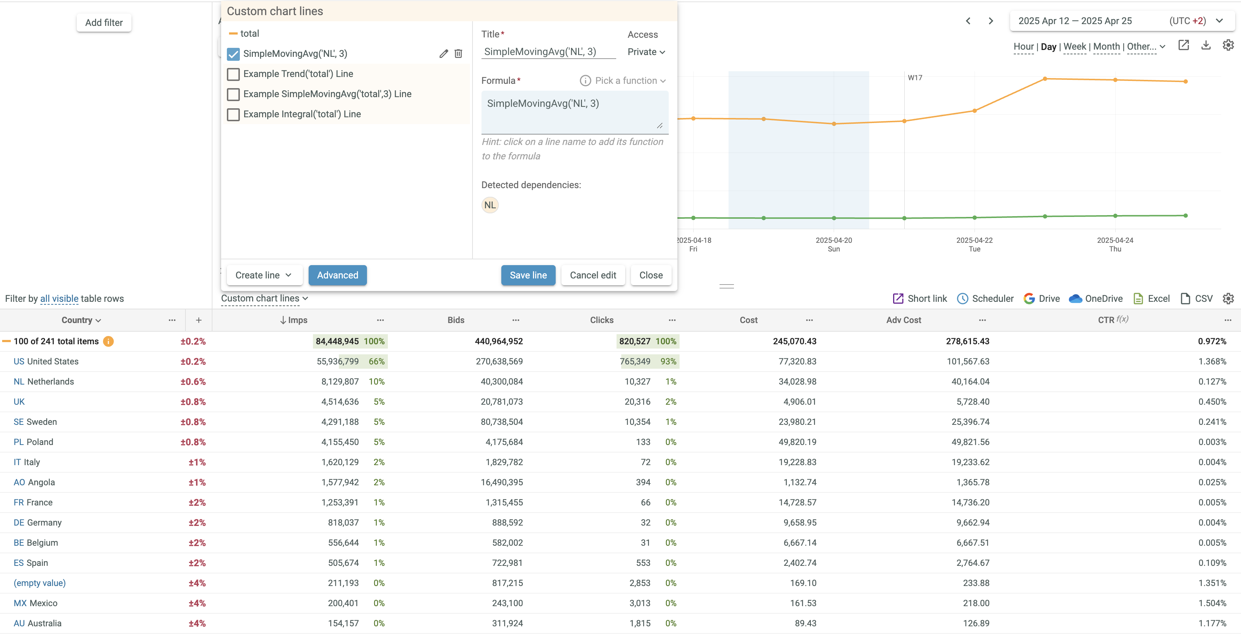Image resolution: width=1241 pixels, height=636 pixels.
Task: Click the Save line button
Action: coord(528,275)
